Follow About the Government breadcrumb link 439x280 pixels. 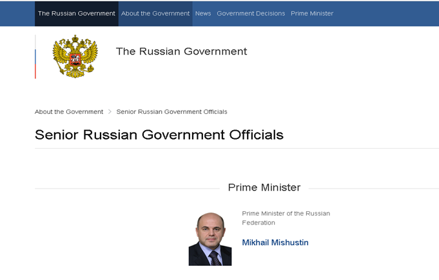click(x=69, y=112)
